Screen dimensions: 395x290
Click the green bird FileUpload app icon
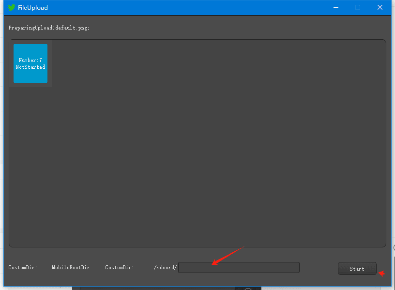coord(12,8)
